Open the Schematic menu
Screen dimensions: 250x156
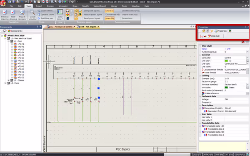[63, 6]
